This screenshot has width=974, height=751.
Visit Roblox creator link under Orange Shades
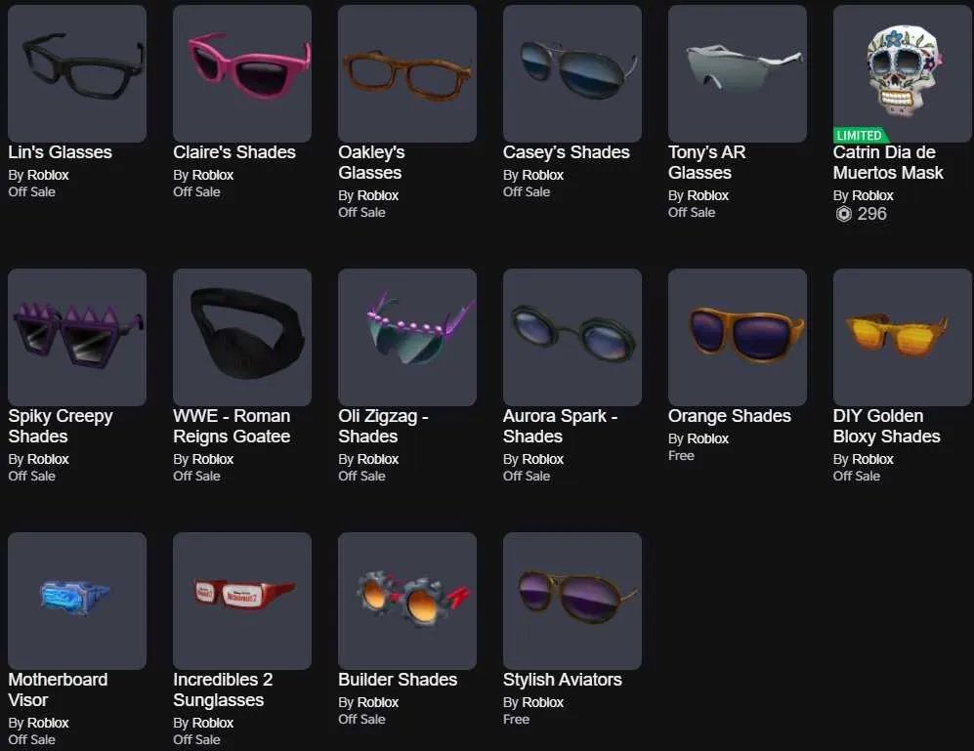(707, 438)
